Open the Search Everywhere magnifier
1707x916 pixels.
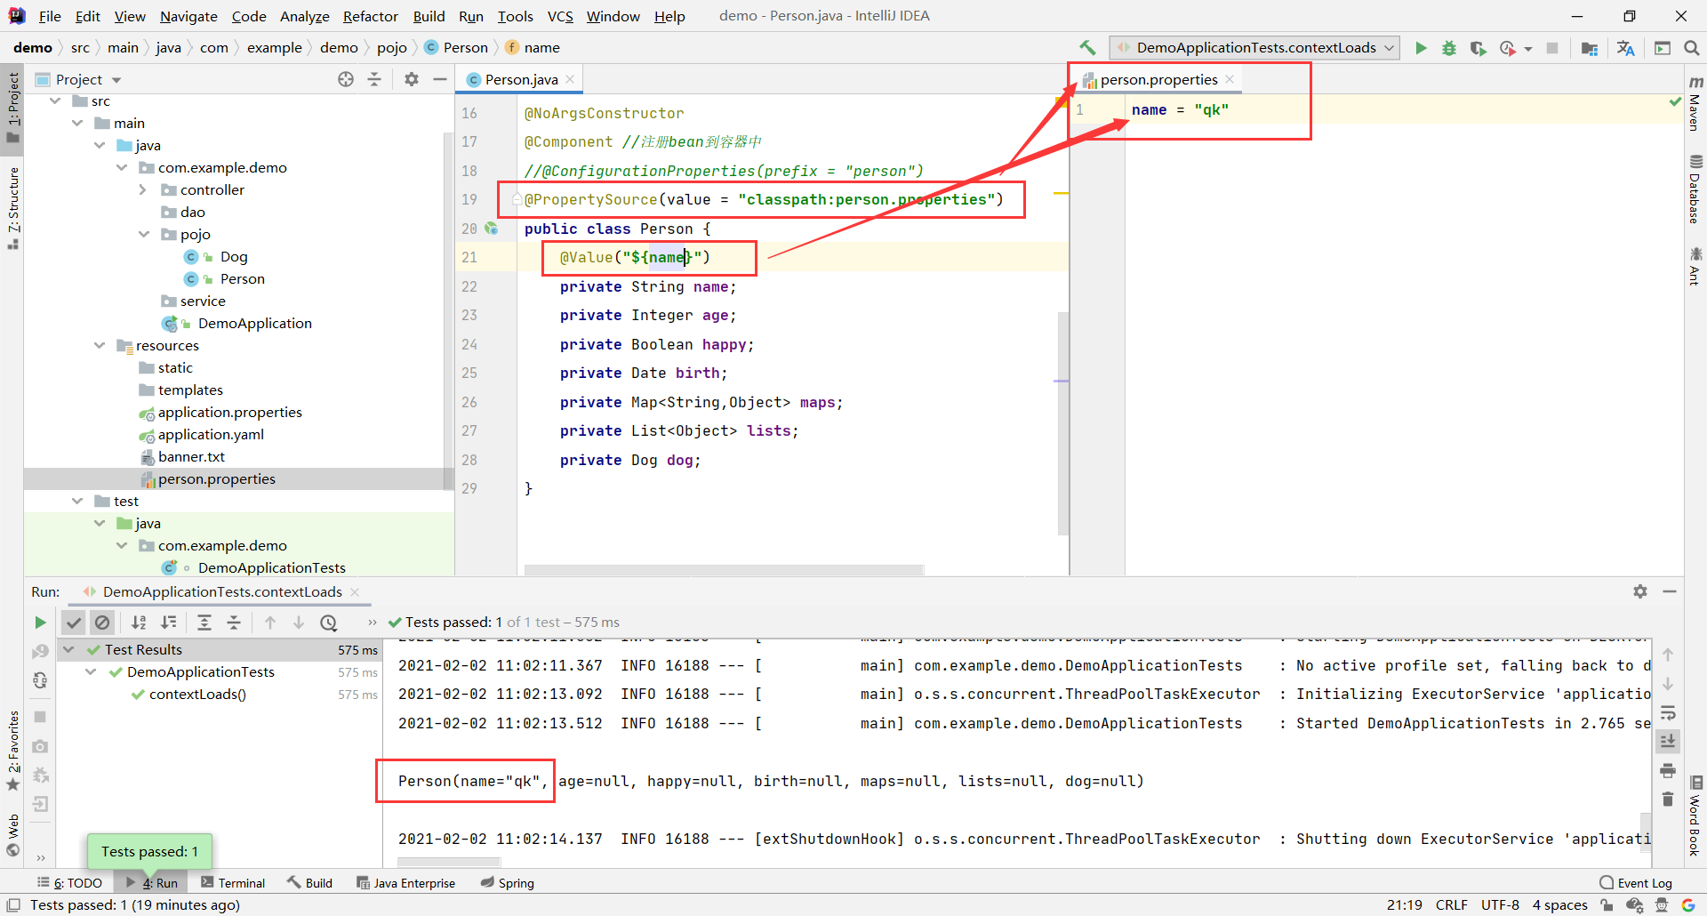pyautogui.click(x=1693, y=48)
